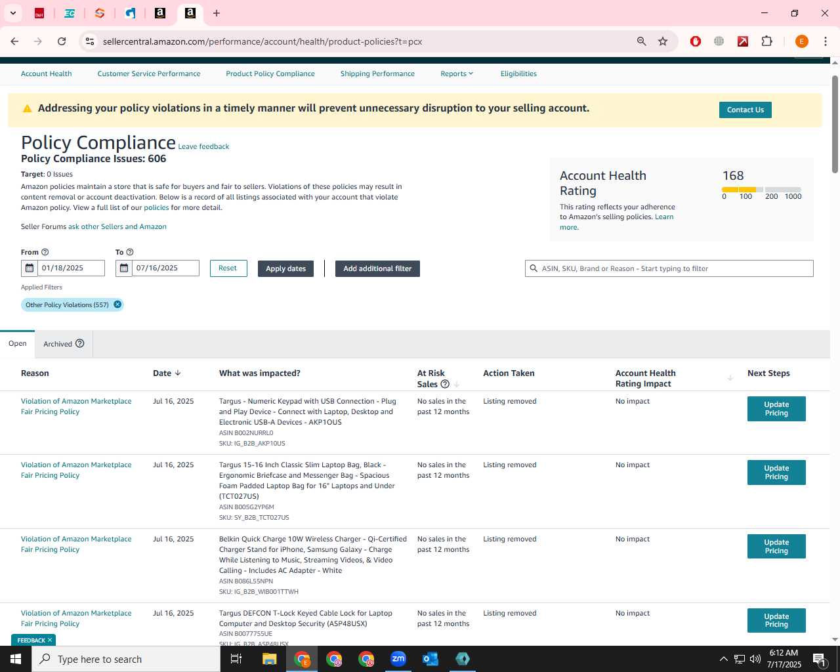
Task: Click the browser address bar URL
Action: 262,41
